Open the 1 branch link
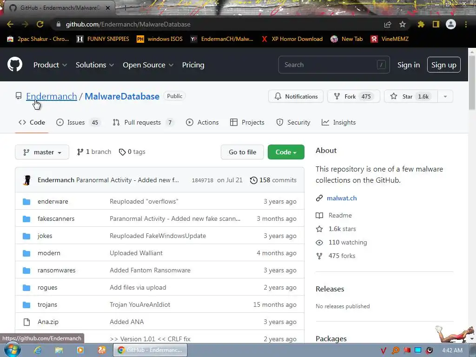476x357 pixels. click(94, 152)
